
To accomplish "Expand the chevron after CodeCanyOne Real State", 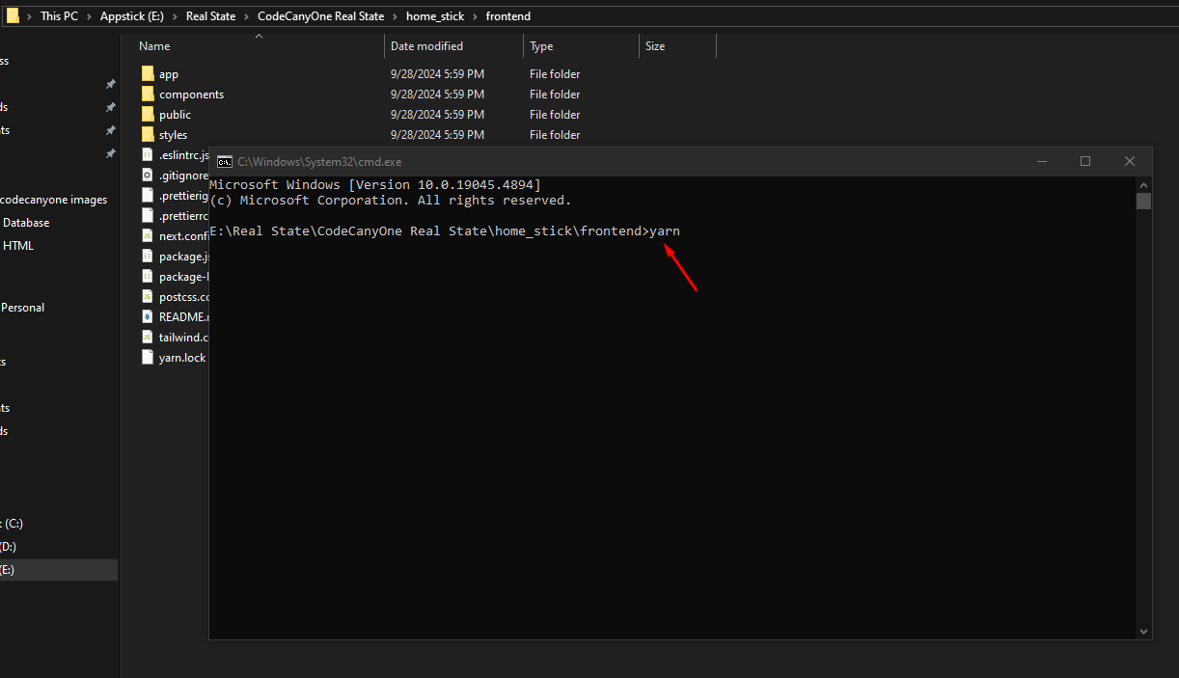I will (396, 16).
